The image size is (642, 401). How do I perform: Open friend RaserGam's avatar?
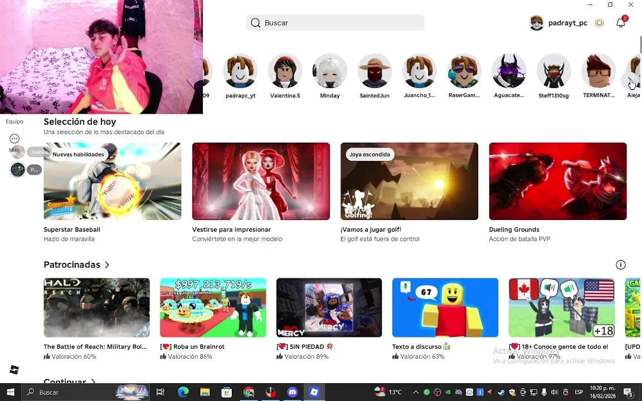(464, 71)
